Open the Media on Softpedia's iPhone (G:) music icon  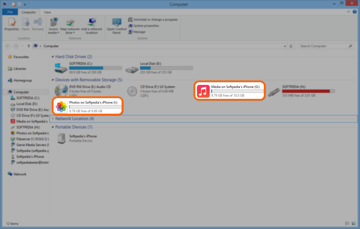203,91
